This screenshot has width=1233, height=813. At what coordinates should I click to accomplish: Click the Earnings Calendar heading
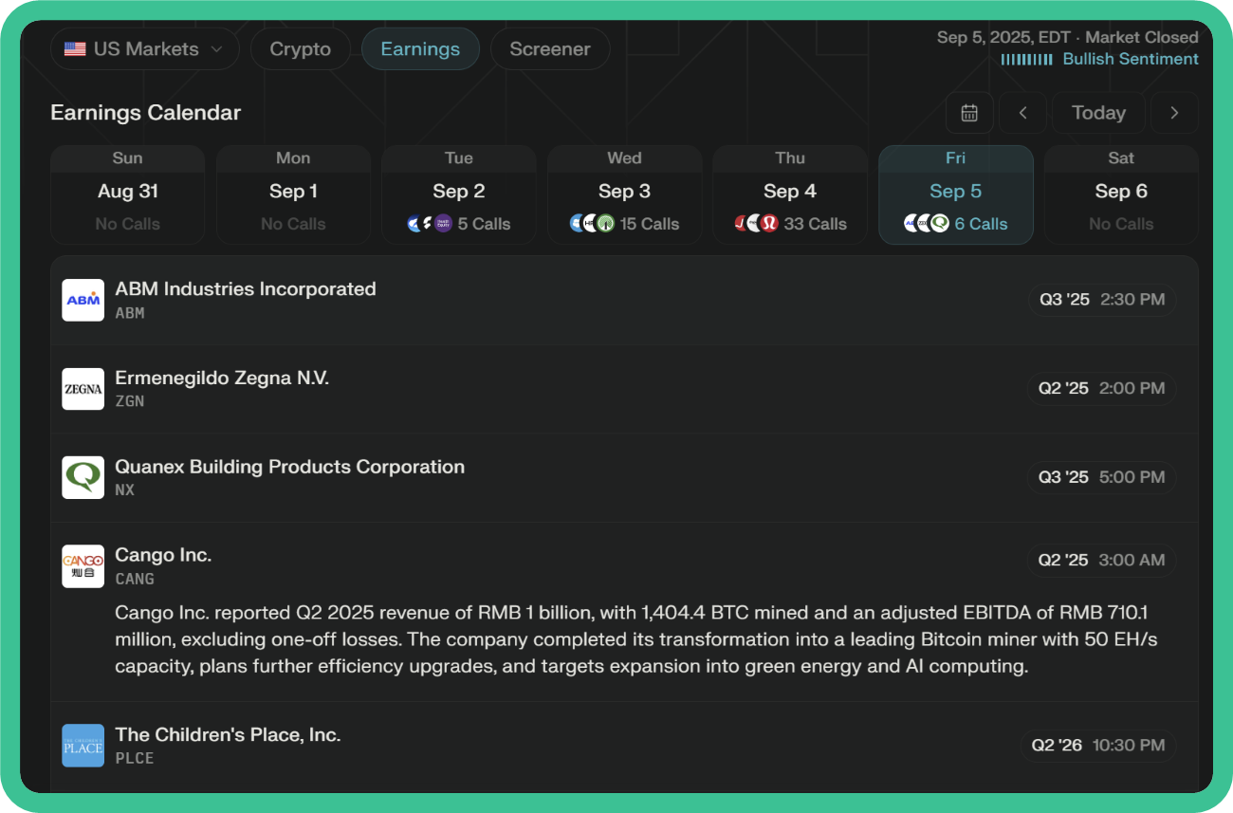[x=146, y=113]
